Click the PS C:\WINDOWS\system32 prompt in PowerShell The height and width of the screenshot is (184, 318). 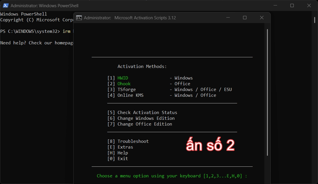pos(30,31)
